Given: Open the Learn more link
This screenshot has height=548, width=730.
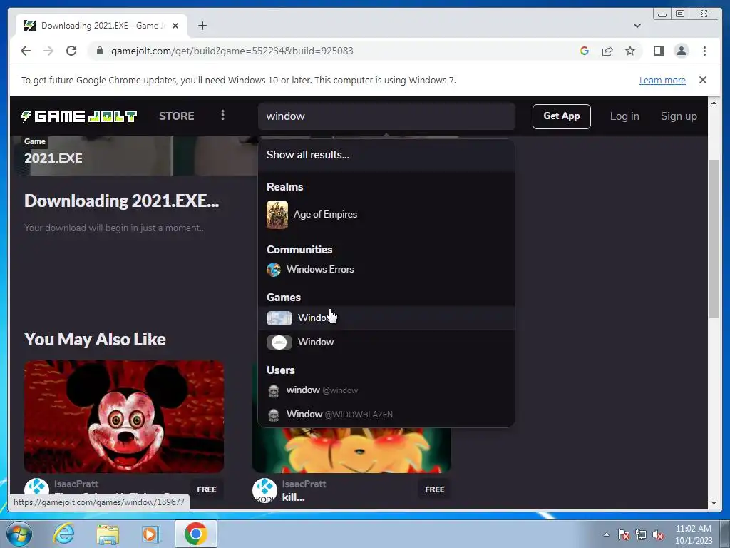Looking at the screenshot, I should [x=662, y=80].
